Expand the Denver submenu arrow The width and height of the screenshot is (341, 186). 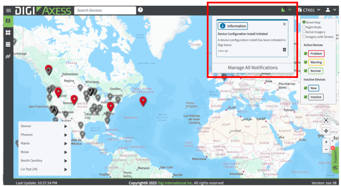[x=66, y=127]
